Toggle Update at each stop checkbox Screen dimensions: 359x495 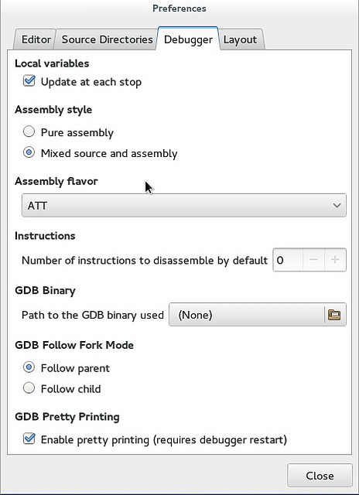click(x=29, y=81)
